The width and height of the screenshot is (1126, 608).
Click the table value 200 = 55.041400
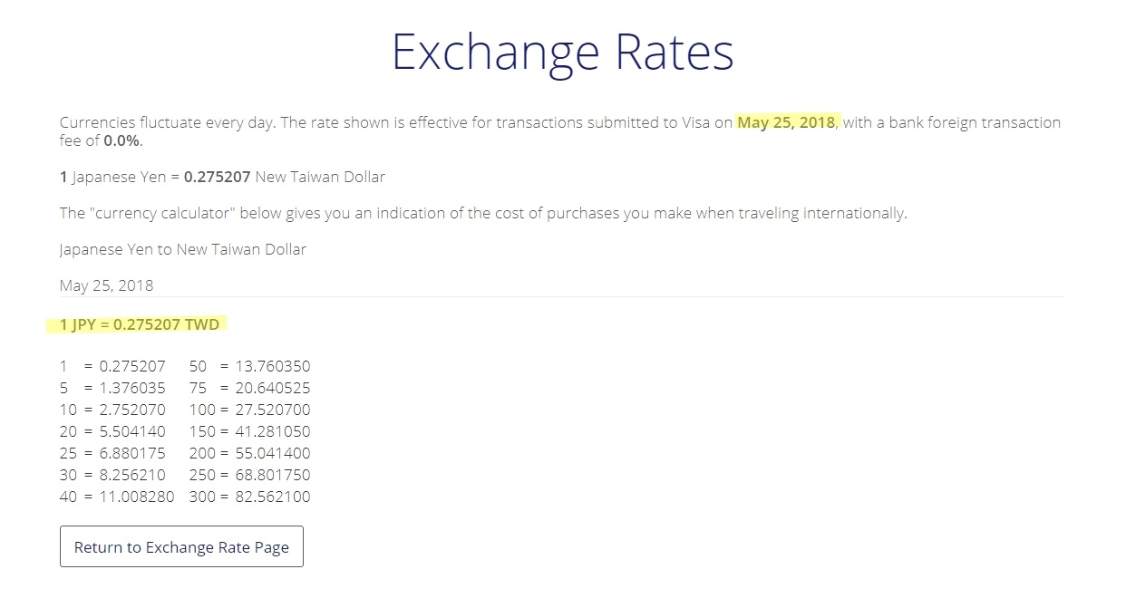tap(250, 453)
